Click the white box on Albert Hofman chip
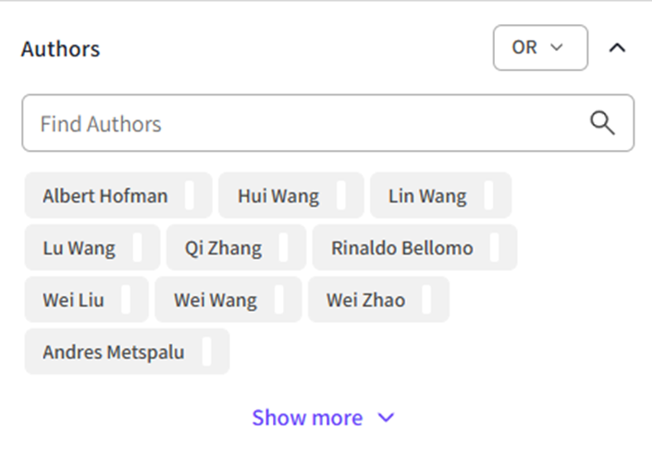 [190, 195]
